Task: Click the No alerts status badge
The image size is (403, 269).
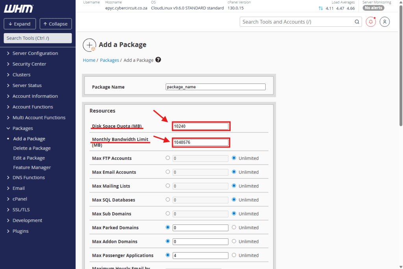Action: [x=373, y=8]
